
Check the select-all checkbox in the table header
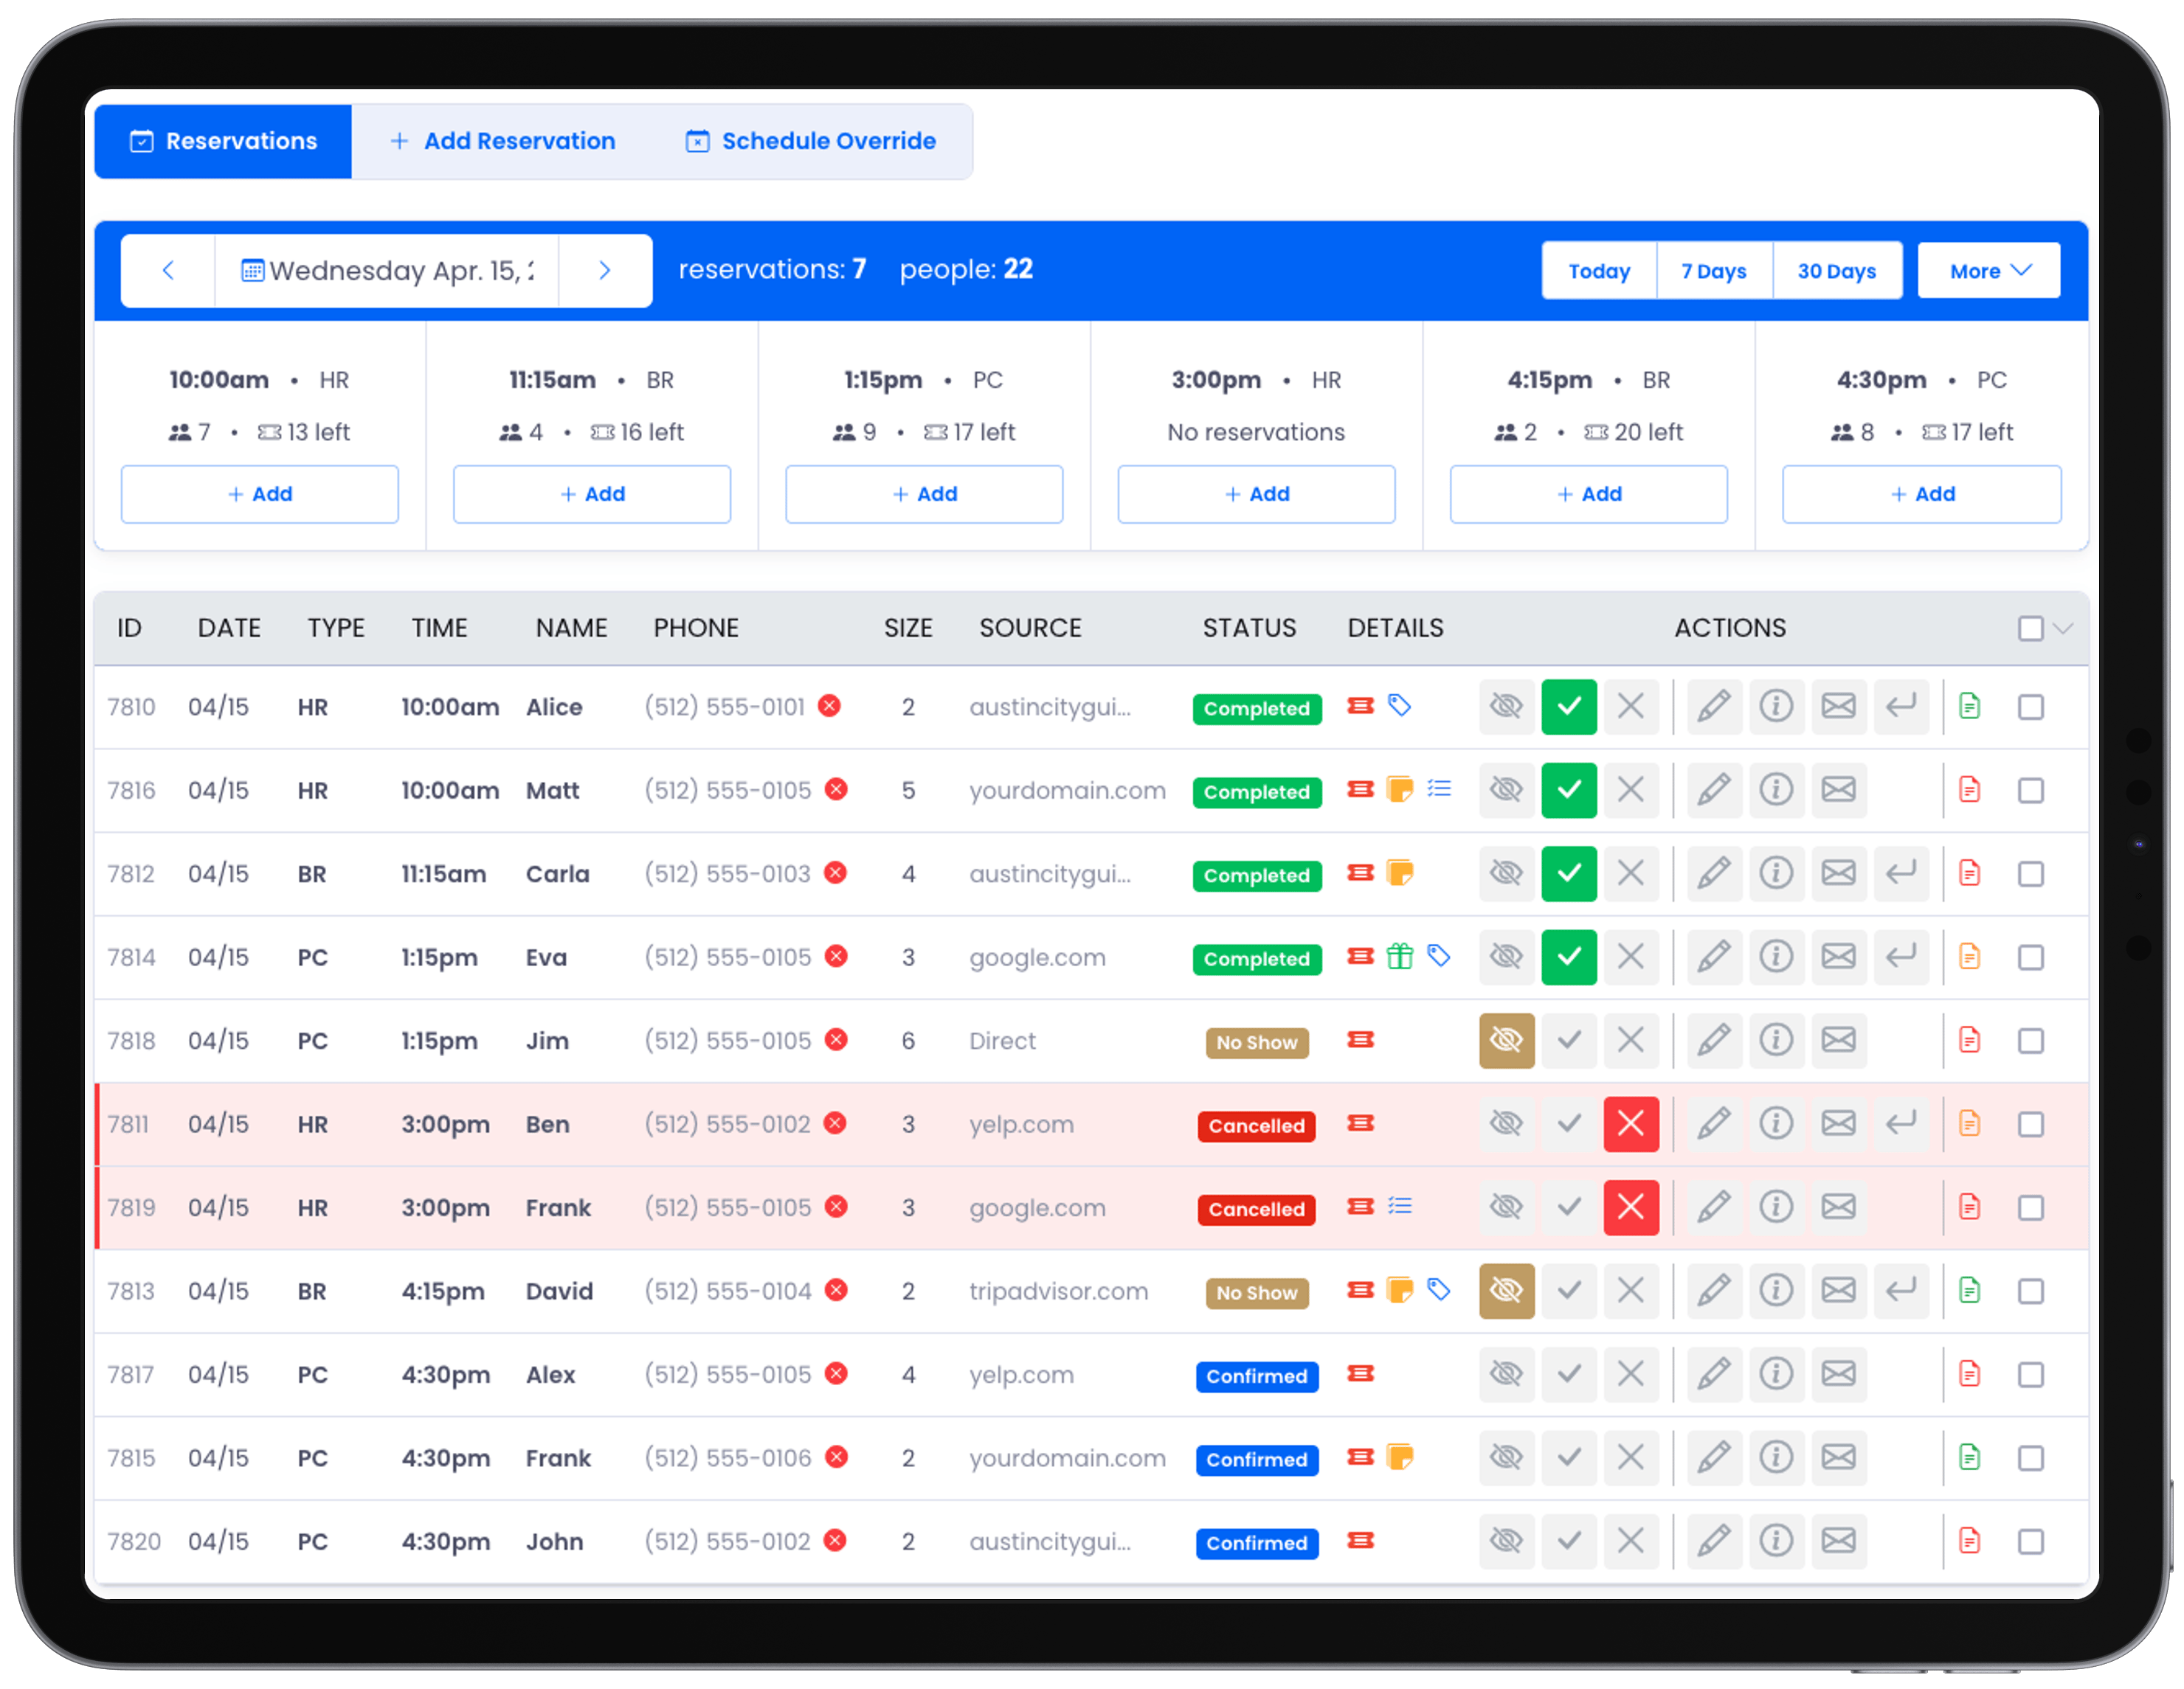pyautogui.click(x=2030, y=628)
